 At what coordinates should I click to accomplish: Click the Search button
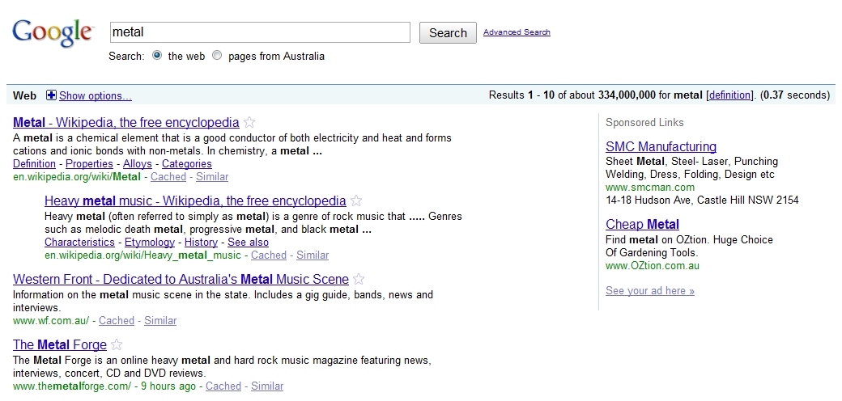pyautogui.click(x=448, y=33)
